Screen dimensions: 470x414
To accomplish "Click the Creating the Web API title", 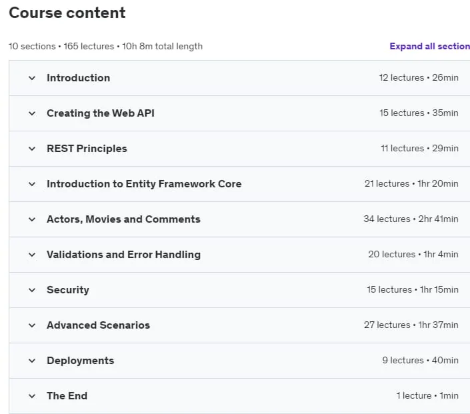I will 101,113.
